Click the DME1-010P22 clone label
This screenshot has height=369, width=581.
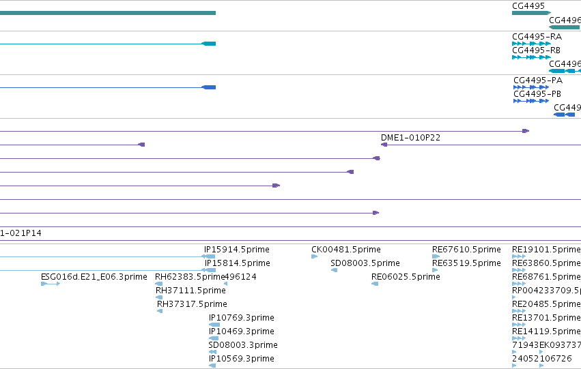point(410,138)
